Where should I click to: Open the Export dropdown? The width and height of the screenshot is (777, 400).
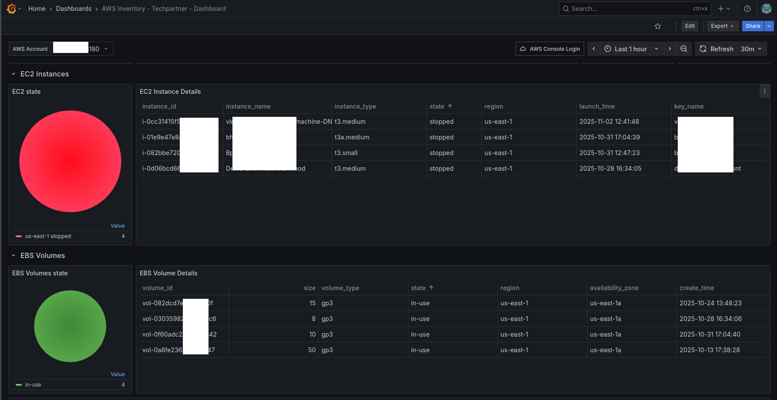[723, 26]
